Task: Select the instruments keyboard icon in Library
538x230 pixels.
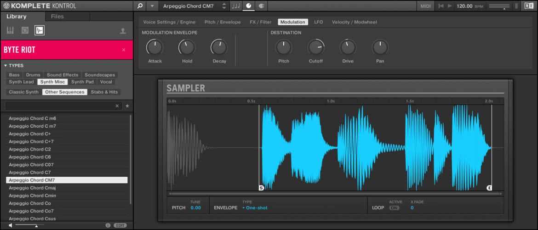Action: [x=10, y=30]
